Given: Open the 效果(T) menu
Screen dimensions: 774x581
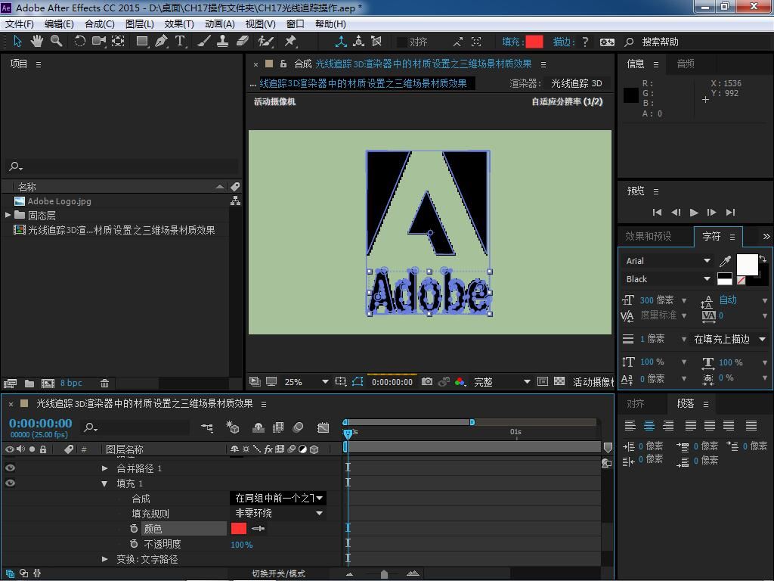Looking at the screenshot, I should pos(178,23).
